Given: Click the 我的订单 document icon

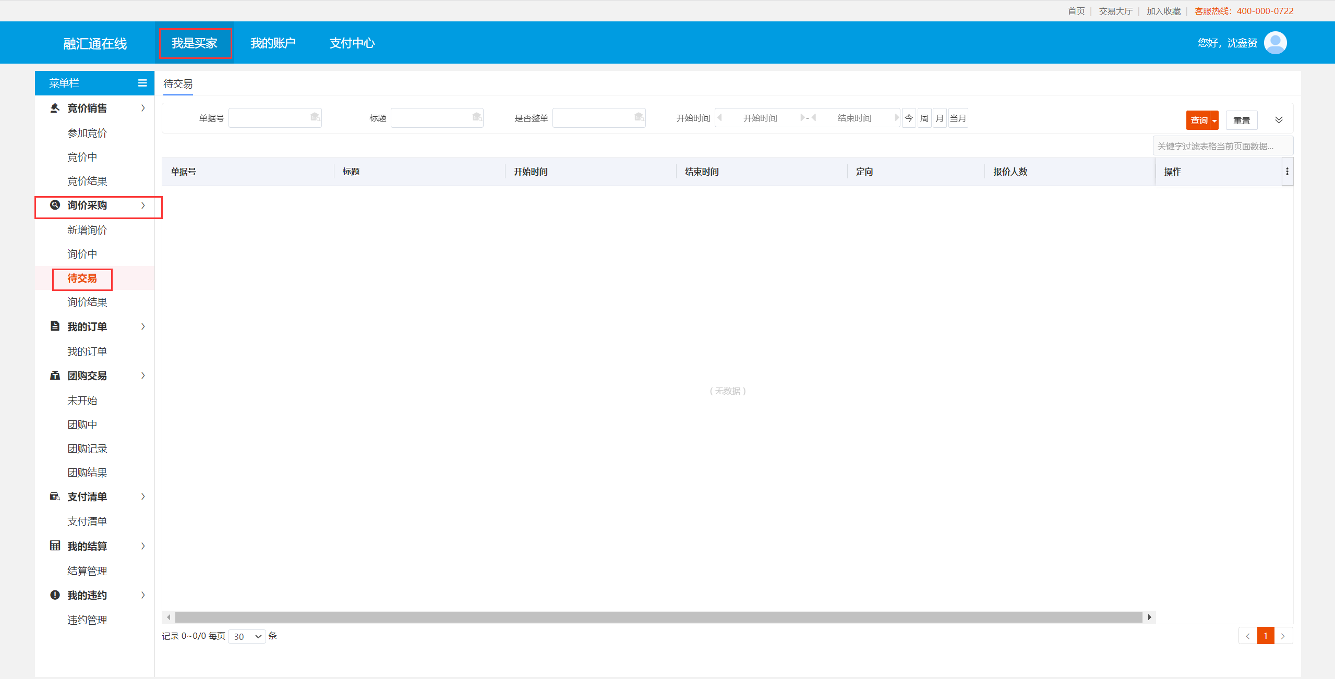Looking at the screenshot, I should coord(55,326).
